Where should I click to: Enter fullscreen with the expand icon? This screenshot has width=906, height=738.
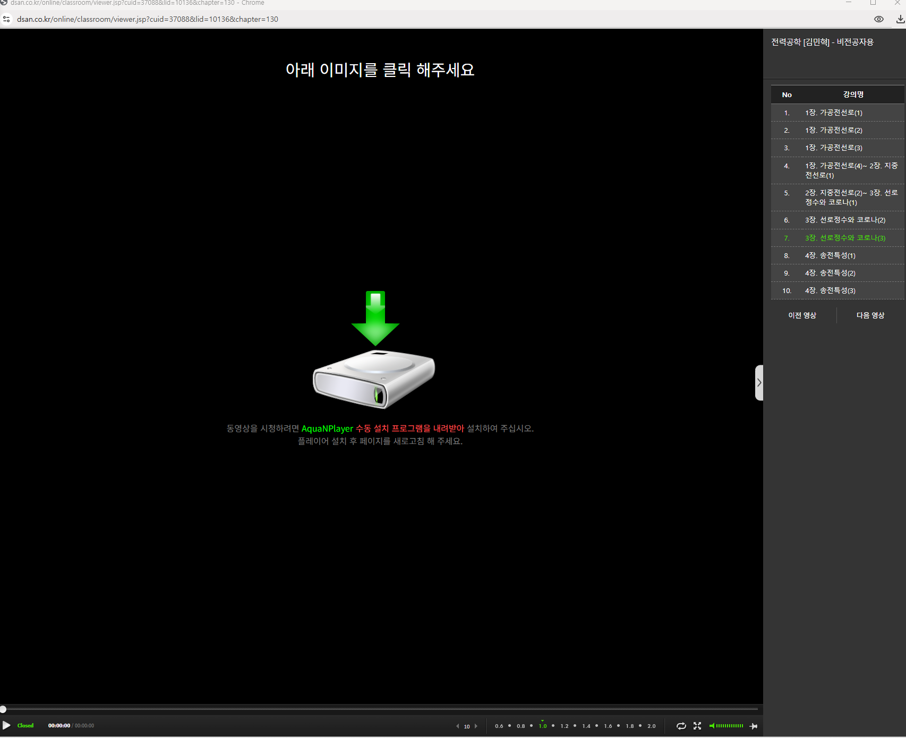click(x=697, y=726)
